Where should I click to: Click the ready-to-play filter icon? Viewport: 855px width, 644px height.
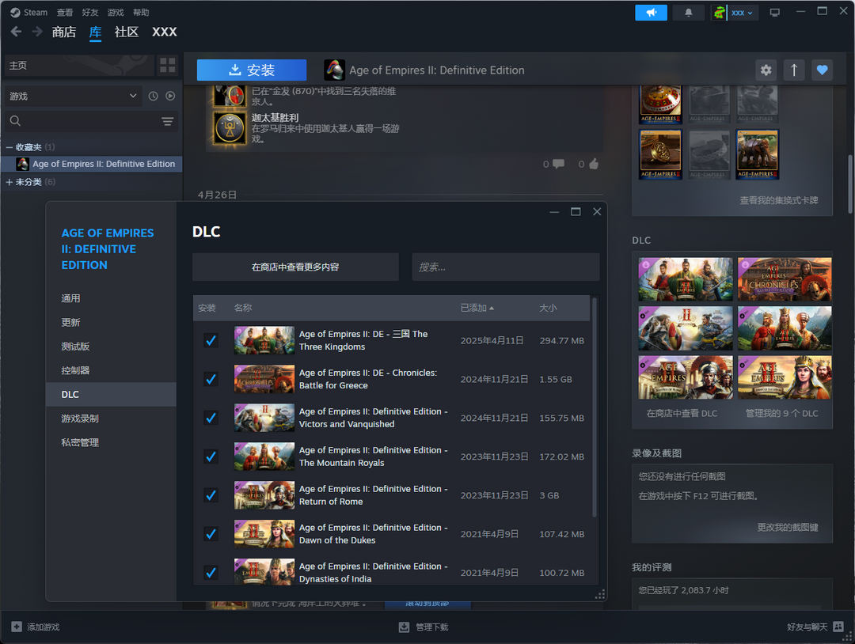(x=170, y=96)
